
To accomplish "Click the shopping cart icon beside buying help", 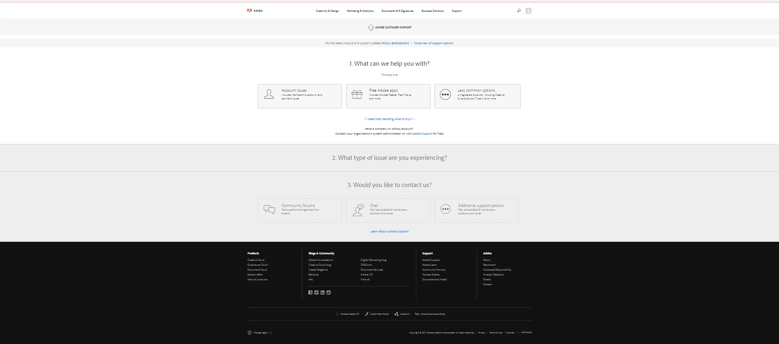I will click(366, 119).
